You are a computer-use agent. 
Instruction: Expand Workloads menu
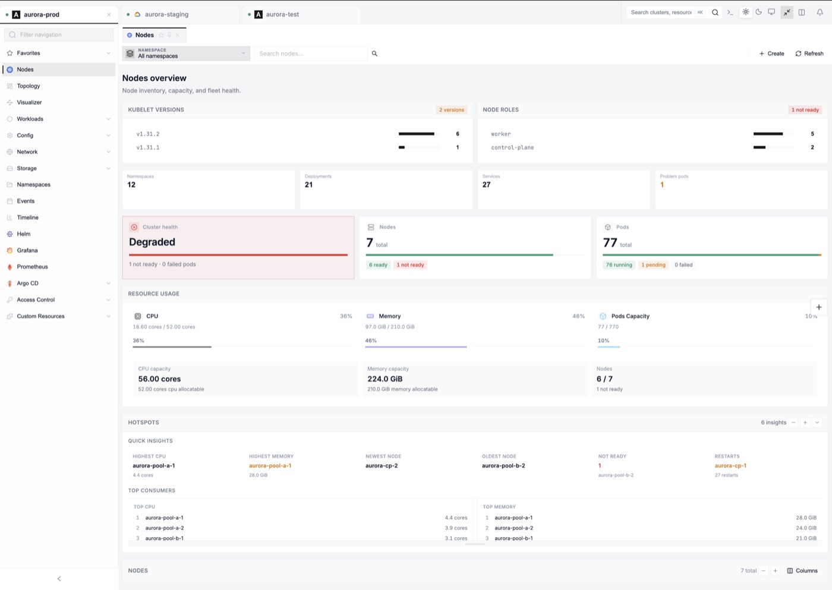coord(58,119)
